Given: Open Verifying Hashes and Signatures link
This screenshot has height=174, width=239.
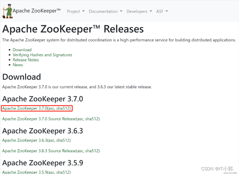Looking at the screenshot, I should click(42, 55).
